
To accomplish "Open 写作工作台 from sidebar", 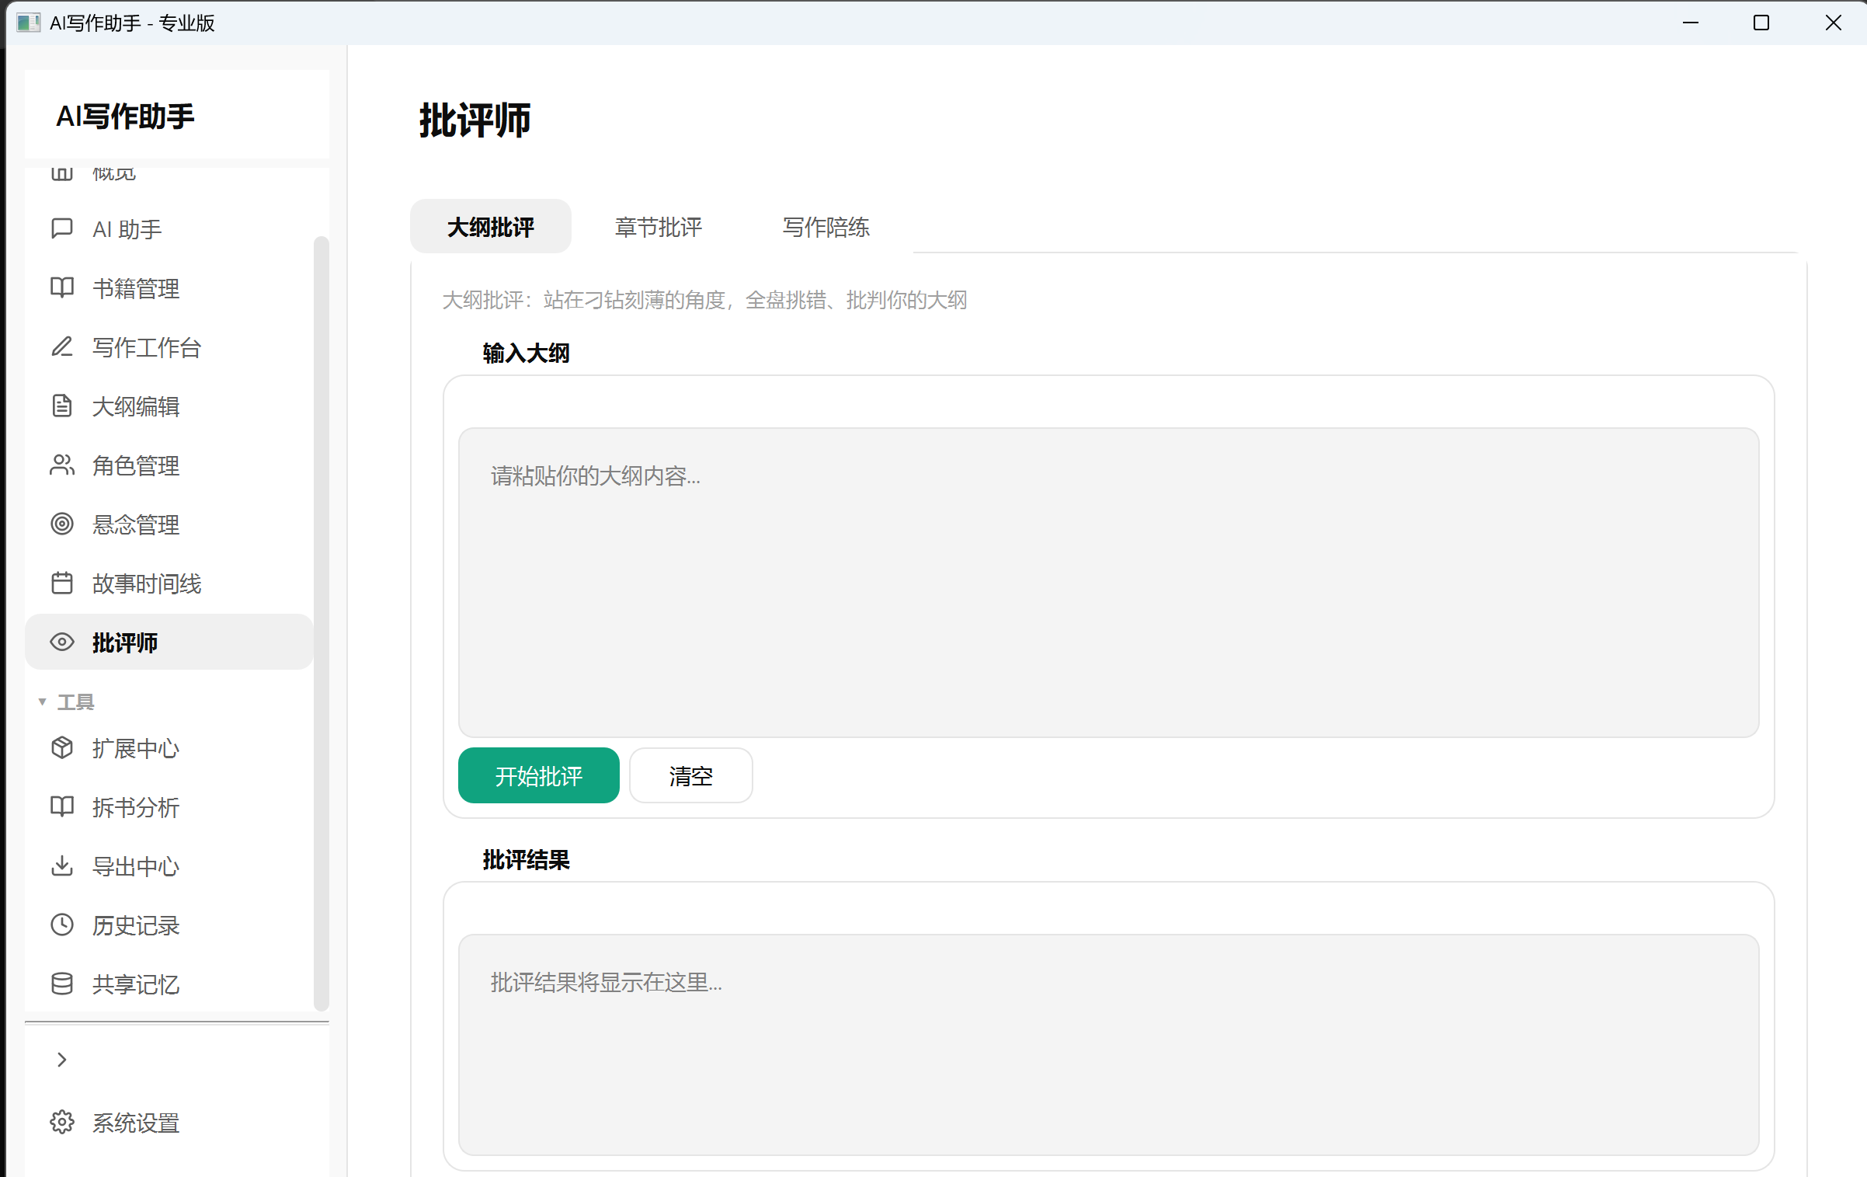I will point(169,346).
